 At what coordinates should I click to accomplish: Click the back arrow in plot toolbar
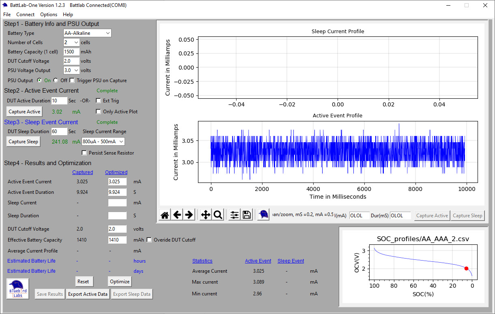[x=177, y=215]
